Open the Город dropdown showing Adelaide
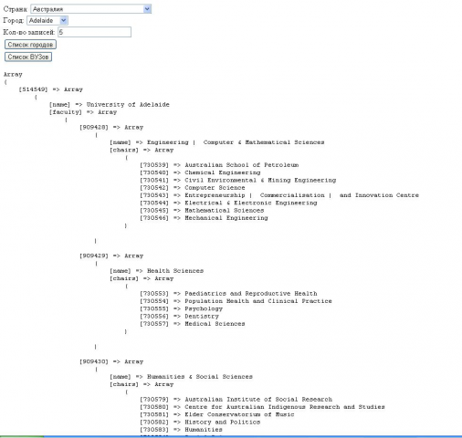The image size is (462, 438). pos(47,20)
